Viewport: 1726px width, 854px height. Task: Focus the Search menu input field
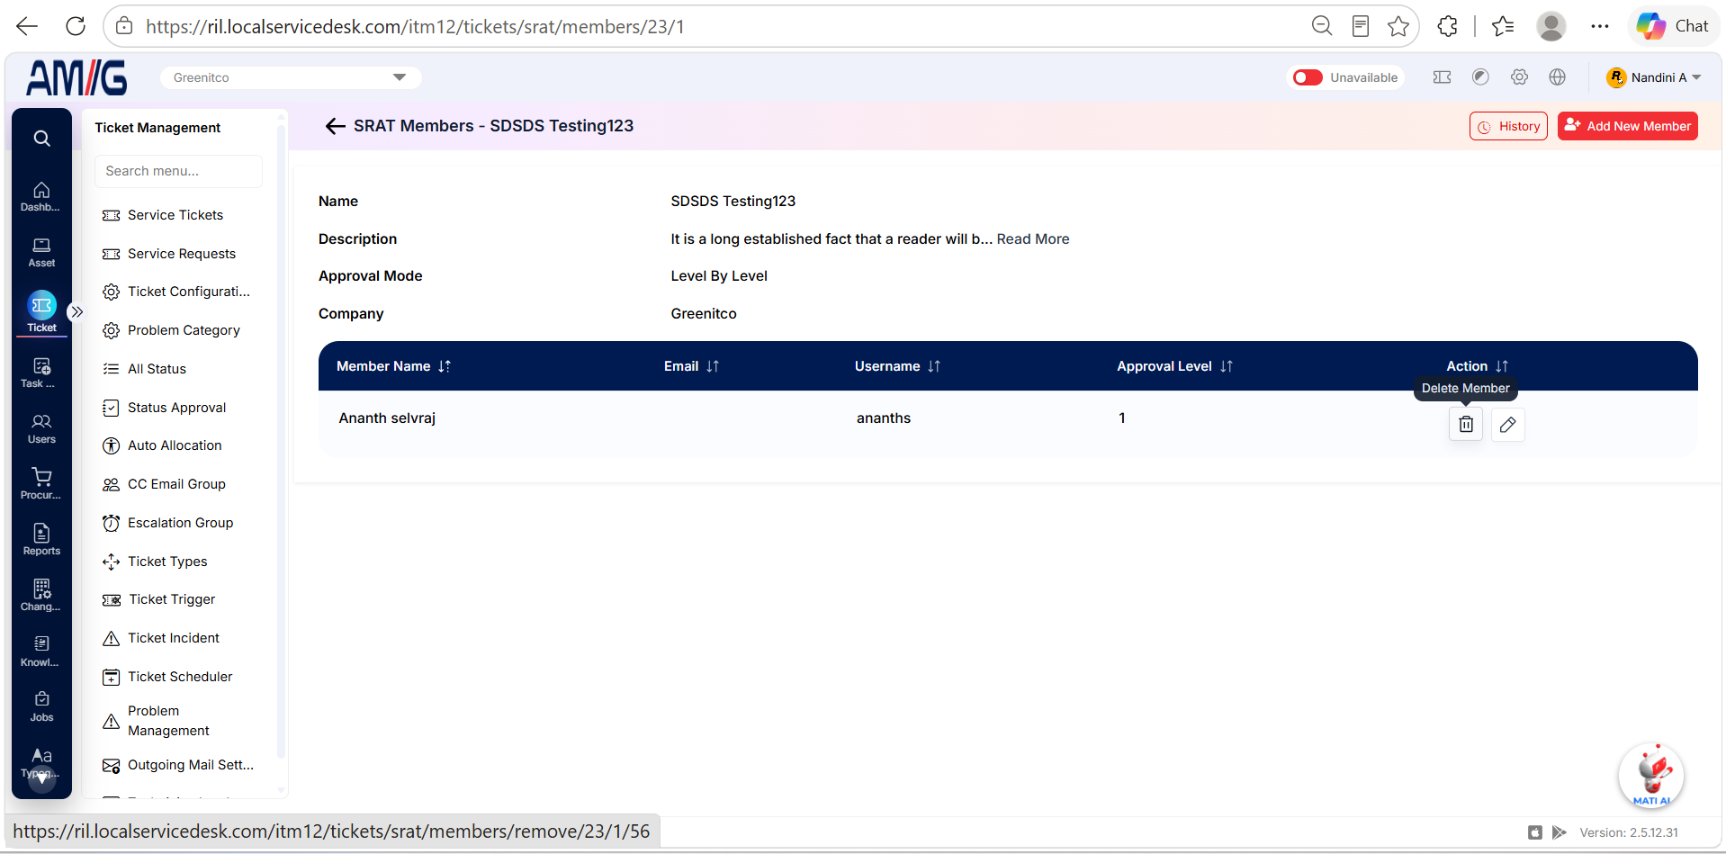click(x=178, y=171)
